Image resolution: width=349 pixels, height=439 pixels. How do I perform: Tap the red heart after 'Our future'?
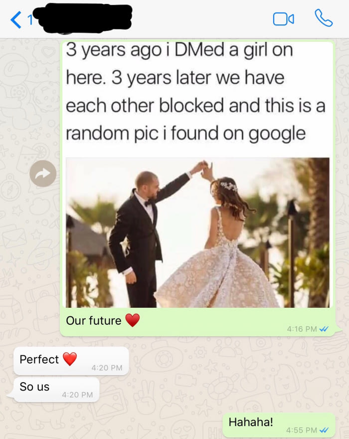[x=133, y=320]
